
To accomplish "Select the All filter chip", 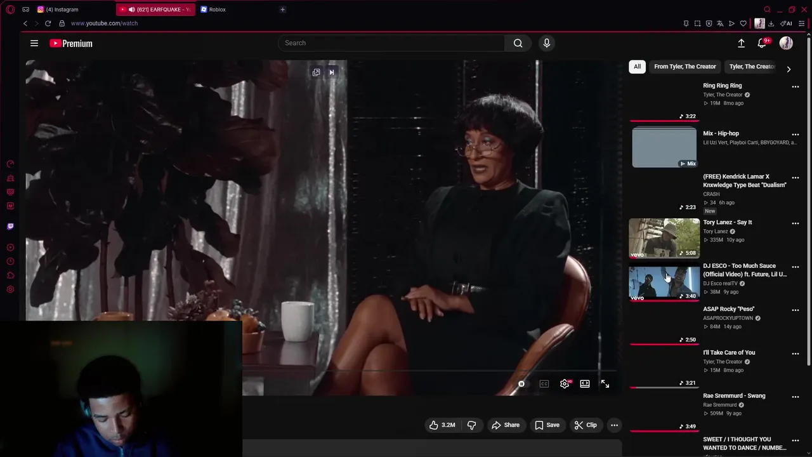I will 637,67.
